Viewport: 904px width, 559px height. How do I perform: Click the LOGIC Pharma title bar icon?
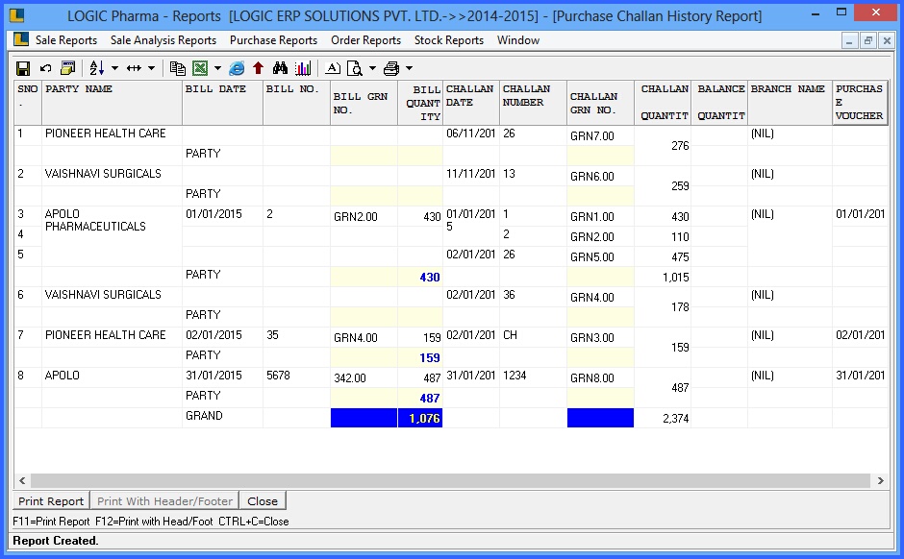click(17, 15)
